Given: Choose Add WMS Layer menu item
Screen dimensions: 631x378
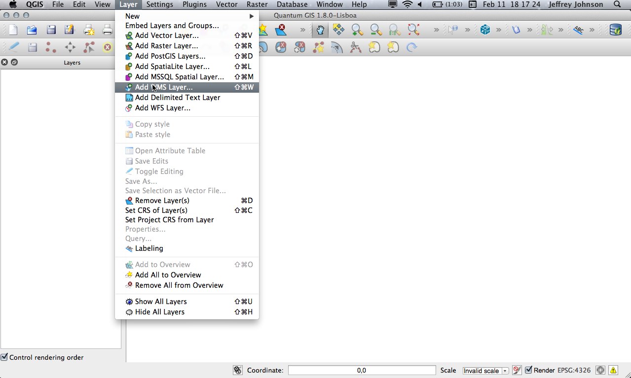Looking at the screenshot, I should point(187,87).
